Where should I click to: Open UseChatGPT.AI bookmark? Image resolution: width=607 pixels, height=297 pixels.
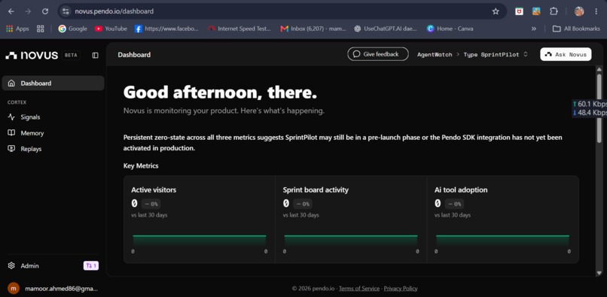386,29
